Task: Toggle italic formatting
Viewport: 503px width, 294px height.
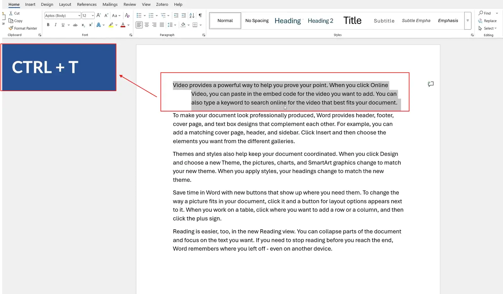Action: [x=56, y=25]
